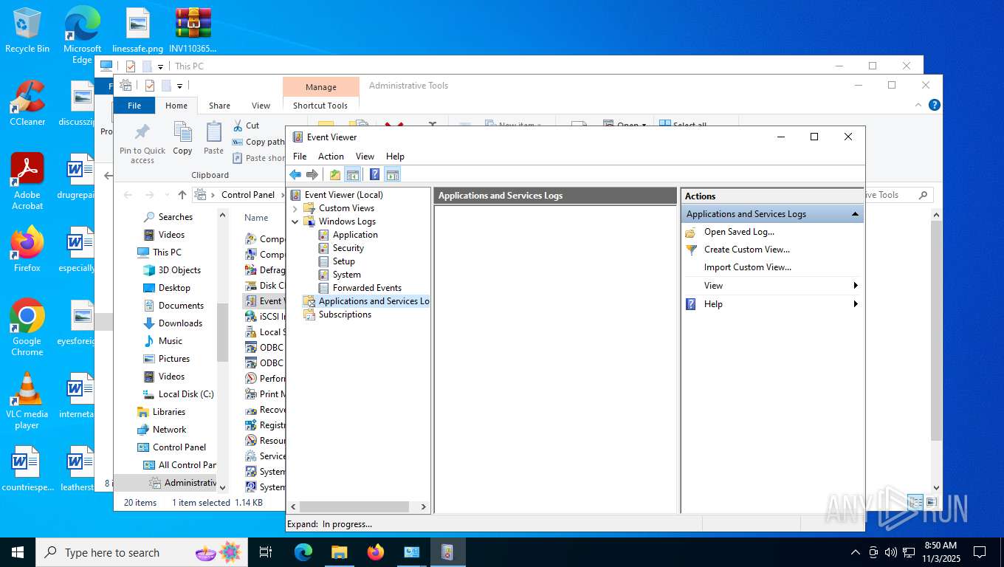Click Task View taskbar icon
The width and height of the screenshot is (1004, 567).
tap(266, 552)
